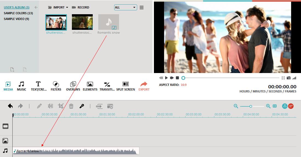
Task: Click the timeline playhead marker
Action: coord(13,115)
